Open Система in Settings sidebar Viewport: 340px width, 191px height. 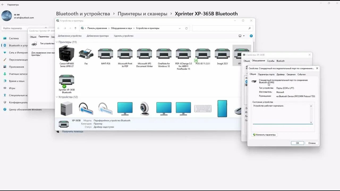point(14,38)
